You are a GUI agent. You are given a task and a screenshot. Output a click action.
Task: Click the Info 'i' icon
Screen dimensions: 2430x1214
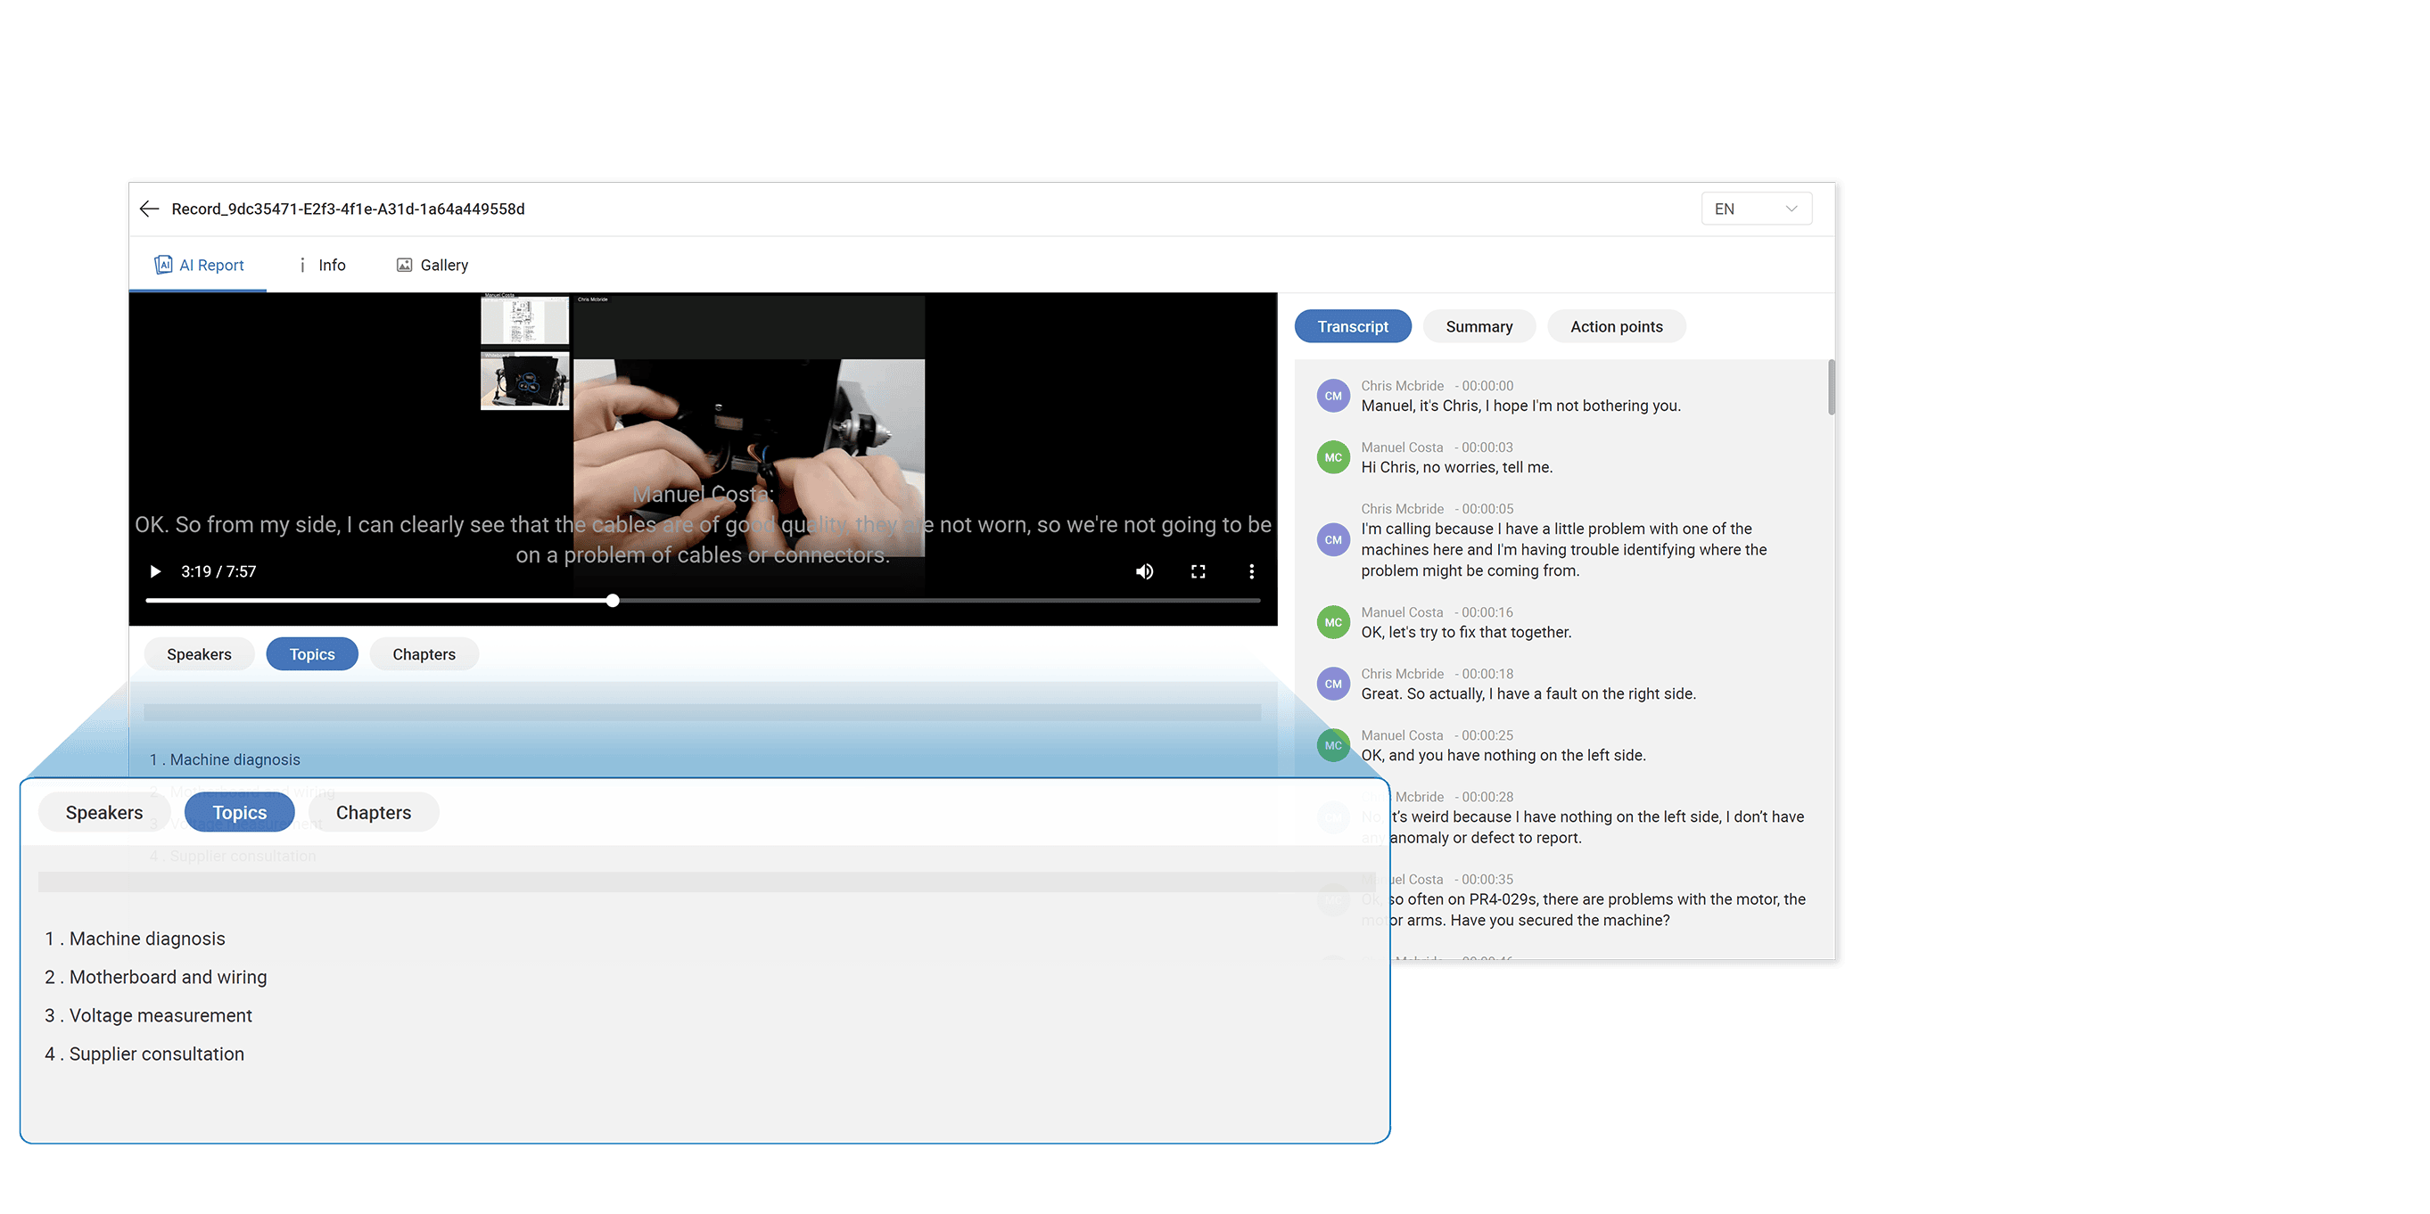coord(302,265)
